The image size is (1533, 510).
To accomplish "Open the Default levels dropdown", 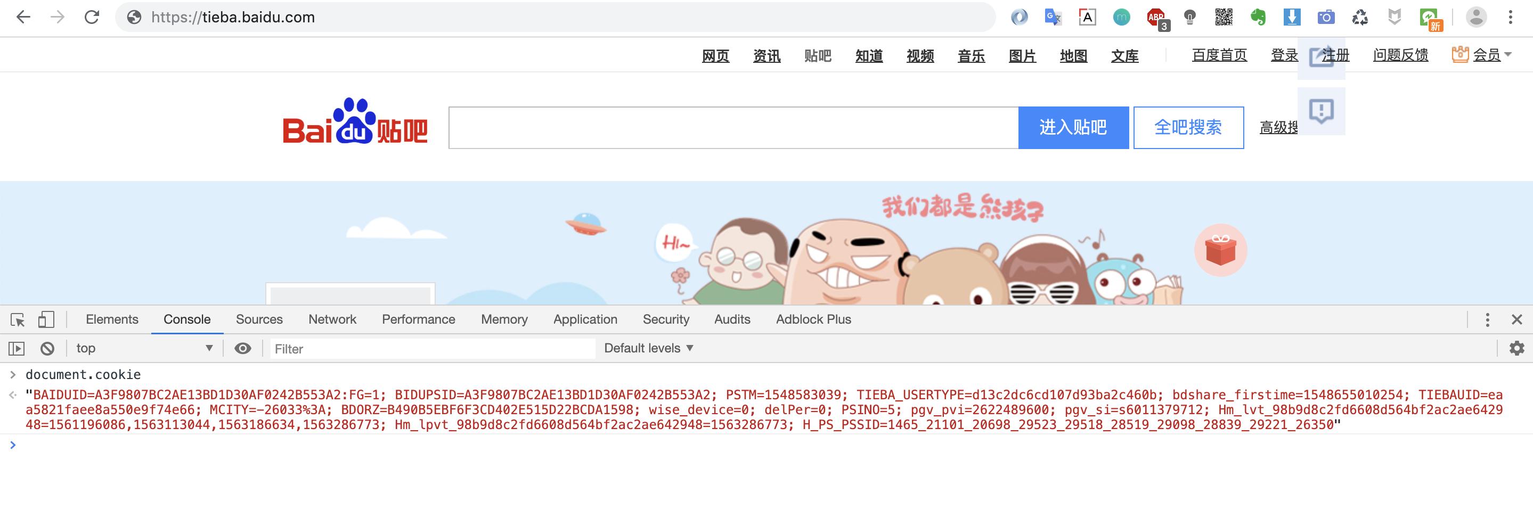I will coord(648,348).
